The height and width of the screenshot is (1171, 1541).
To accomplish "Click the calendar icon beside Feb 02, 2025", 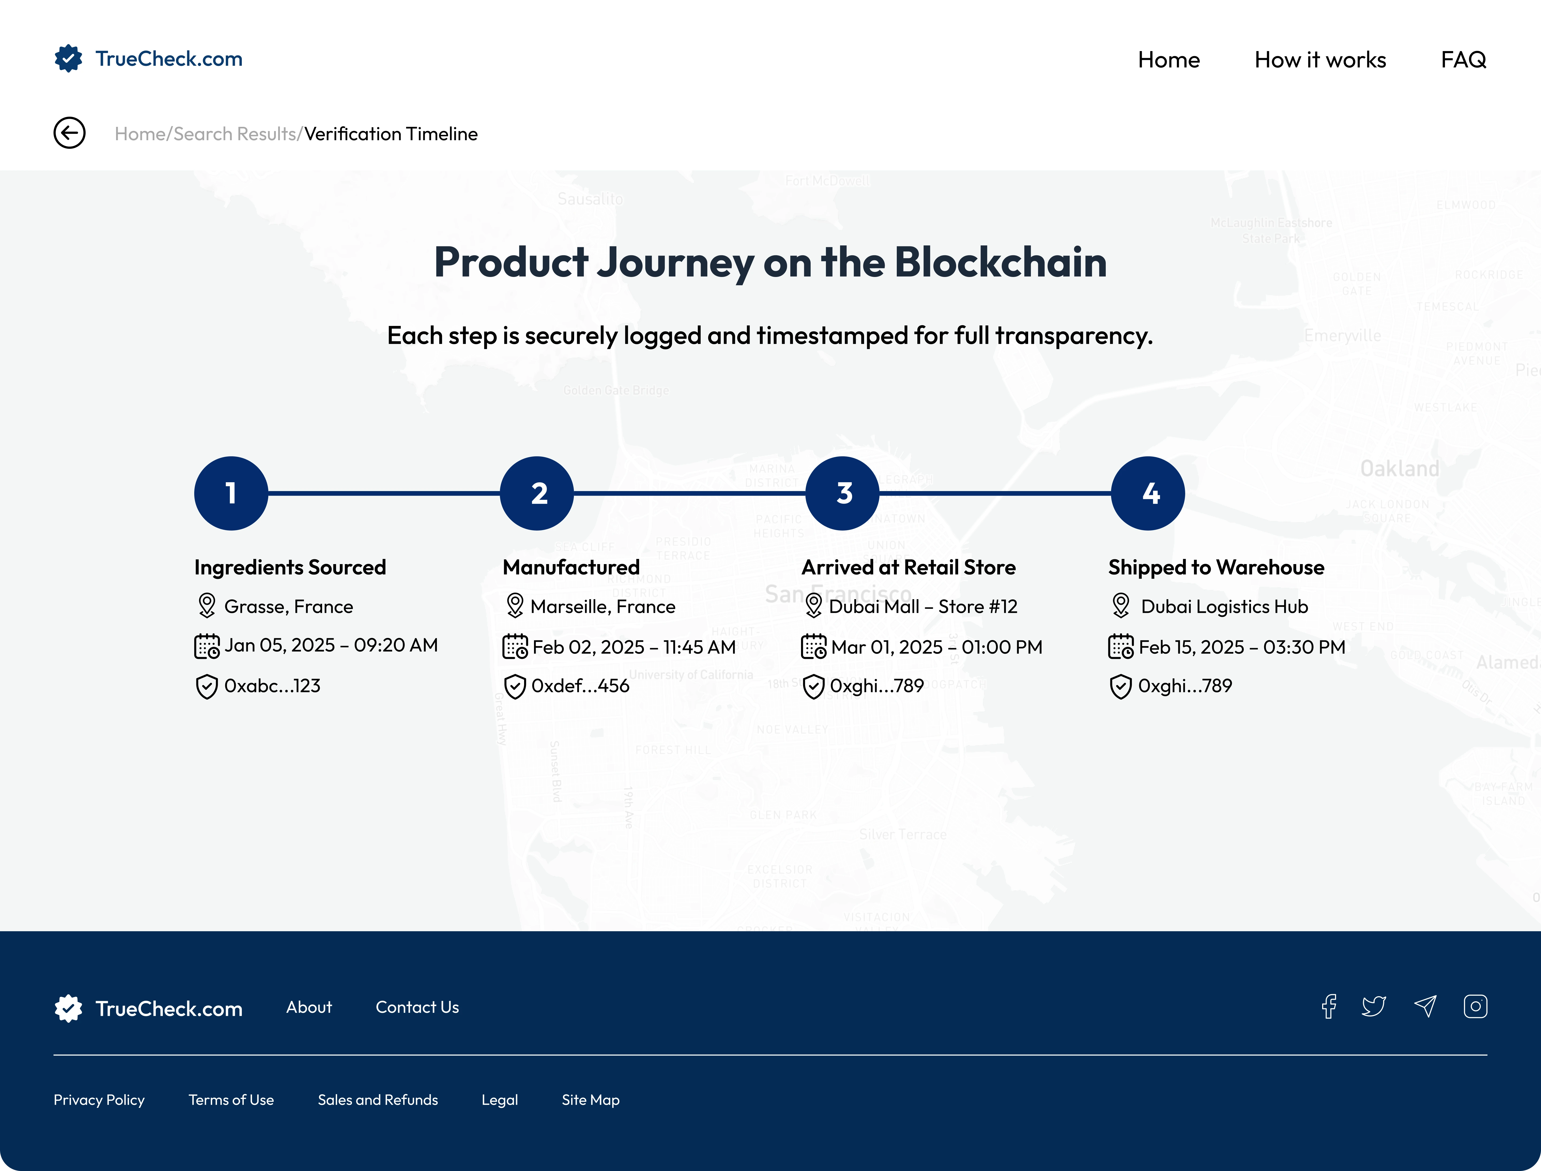I will [515, 647].
